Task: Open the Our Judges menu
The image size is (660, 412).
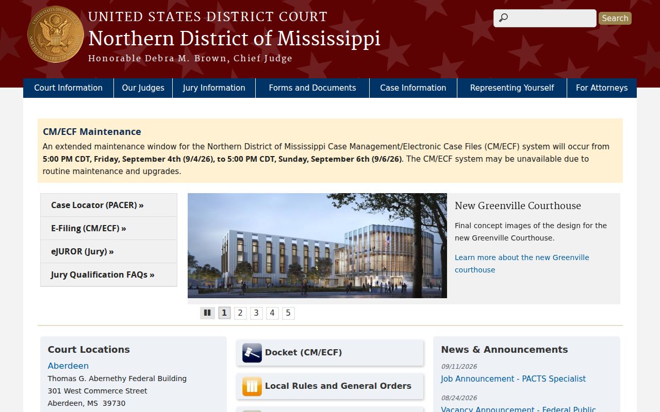Action: 143,88
